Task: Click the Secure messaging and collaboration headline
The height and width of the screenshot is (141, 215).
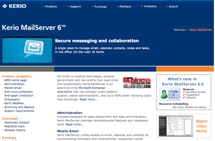Action: click(x=97, y=41)
